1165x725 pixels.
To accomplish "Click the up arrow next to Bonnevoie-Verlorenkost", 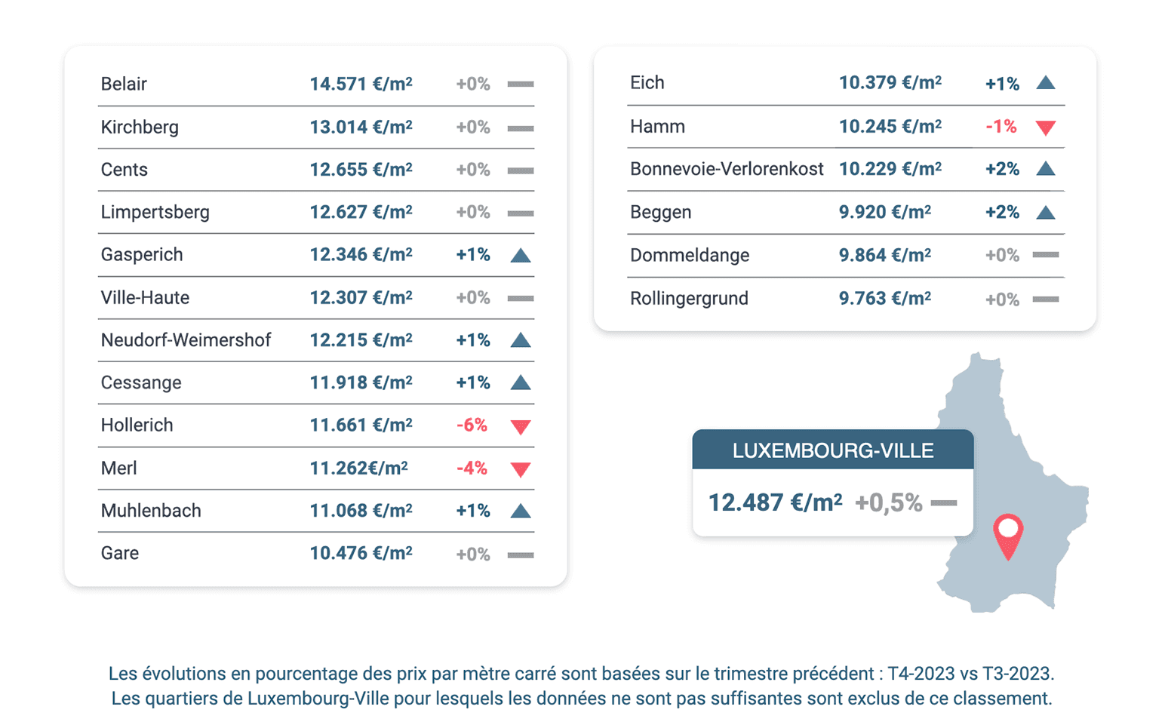I will (1046, 169).
